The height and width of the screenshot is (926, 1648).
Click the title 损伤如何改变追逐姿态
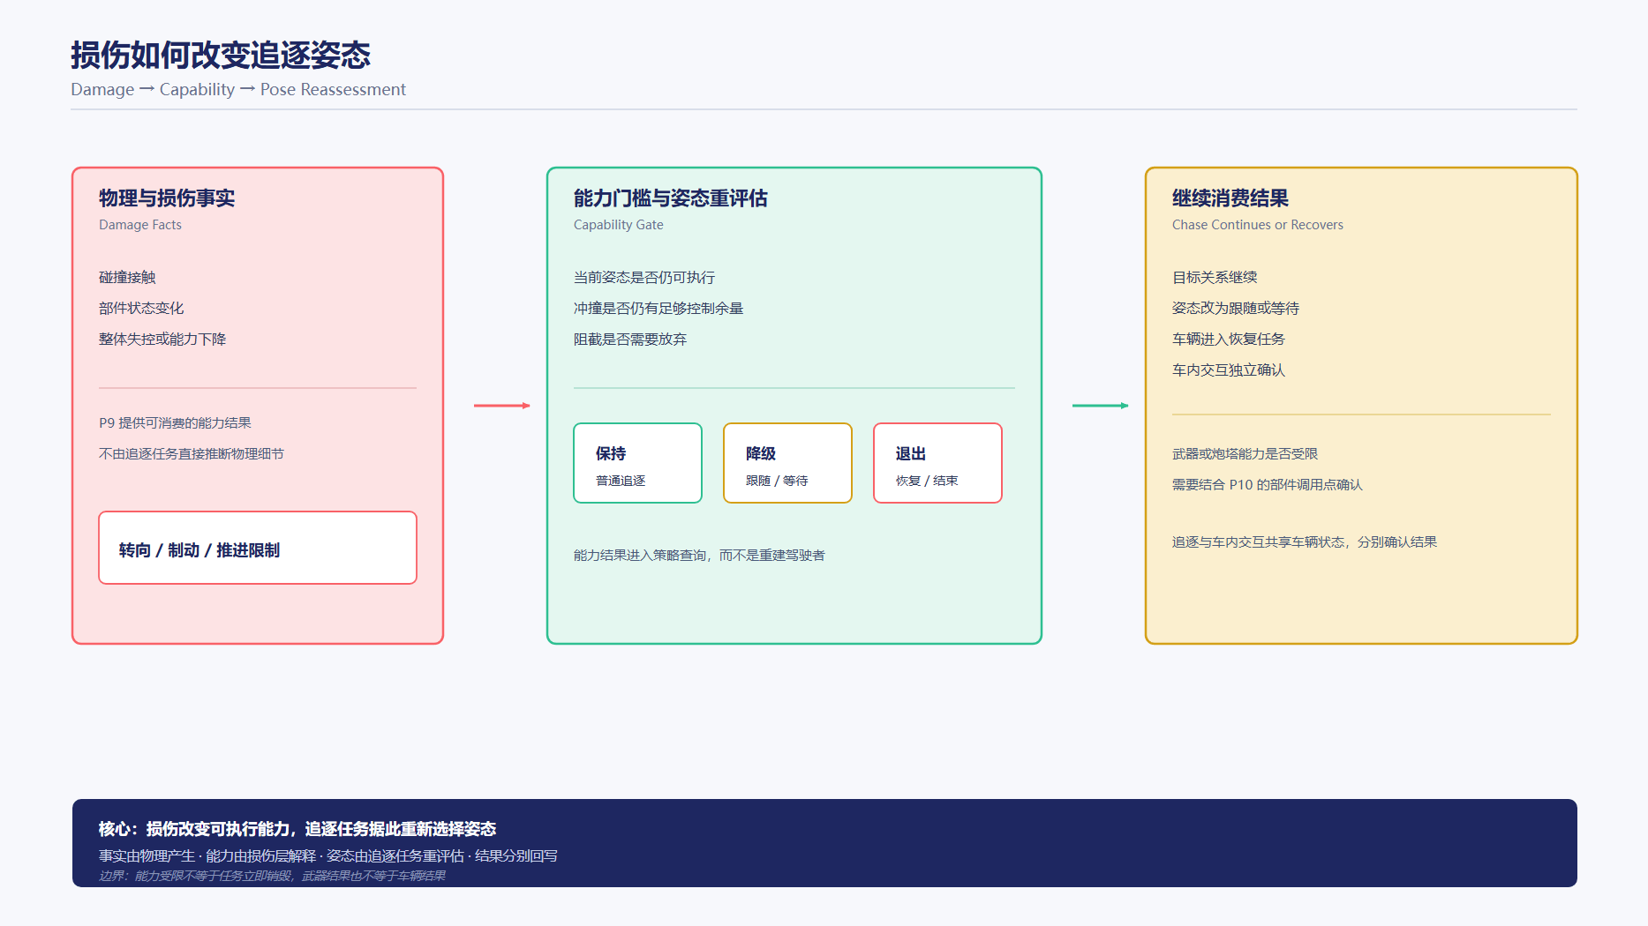tap(221, 55)
